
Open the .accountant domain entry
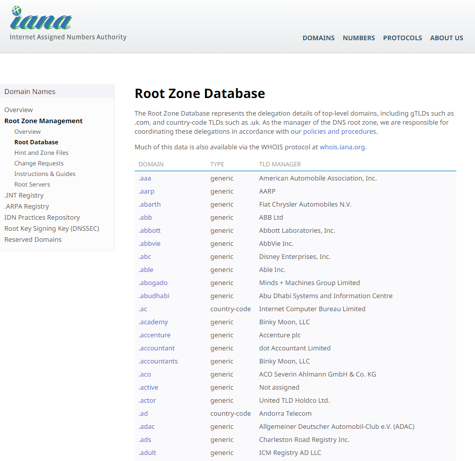coord(157,348)
